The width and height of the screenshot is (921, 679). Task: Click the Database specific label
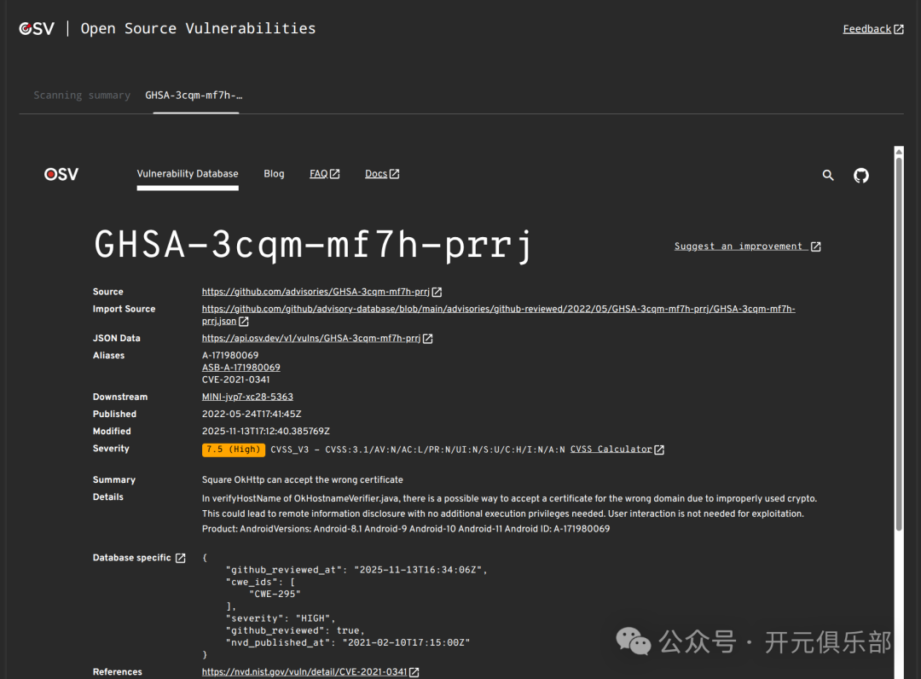131,558
